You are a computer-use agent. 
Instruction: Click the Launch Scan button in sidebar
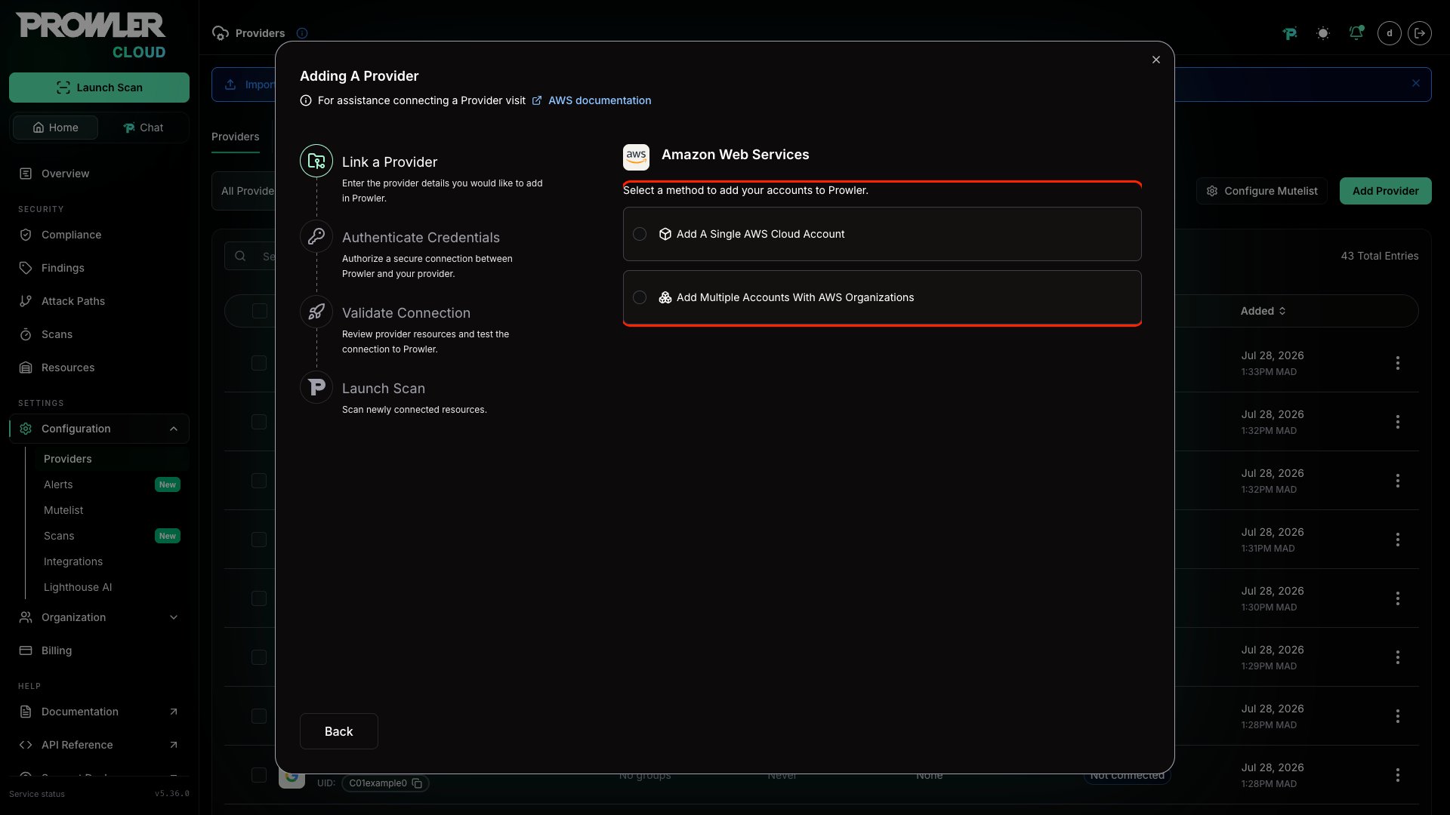(x=99, y=88)
